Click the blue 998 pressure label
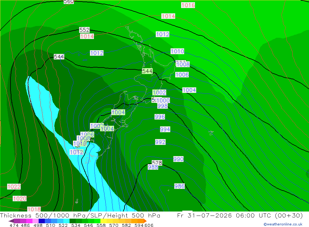The width and height of the screenshot is (309, 227). point(163,106)
